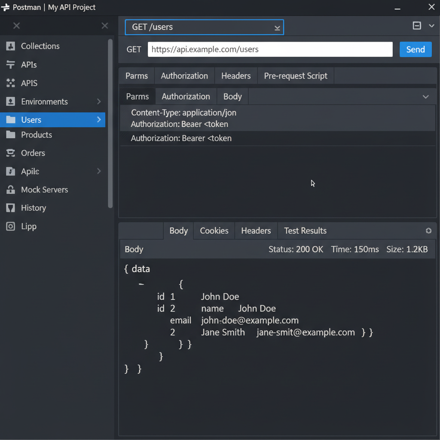Click the sidebar vertical scrollbar
Screen dimensions: 440x440
110,123
